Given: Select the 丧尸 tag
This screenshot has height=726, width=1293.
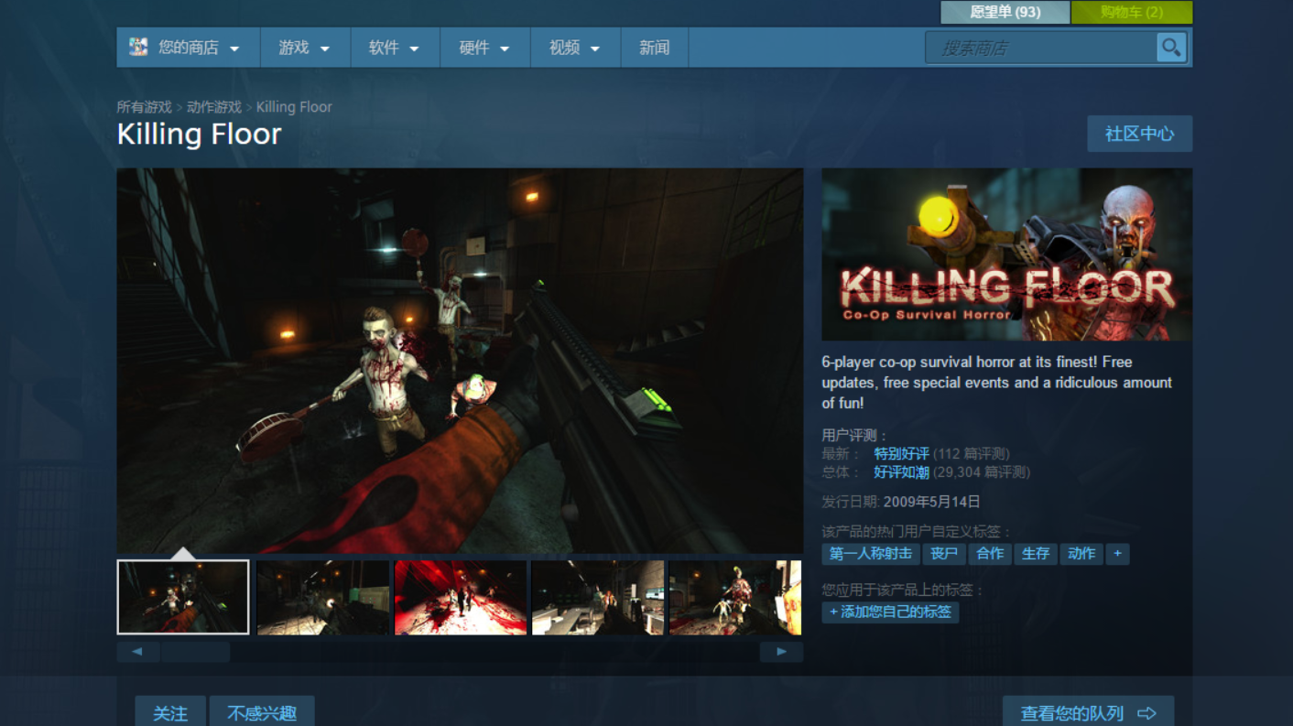Looking at the screenshot, I should click(x=944, y=554).
